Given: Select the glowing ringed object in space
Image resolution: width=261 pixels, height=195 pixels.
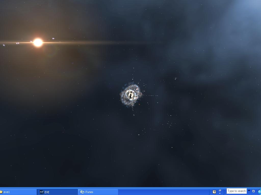Looking at the screenshot, I should tap(131, 95).
